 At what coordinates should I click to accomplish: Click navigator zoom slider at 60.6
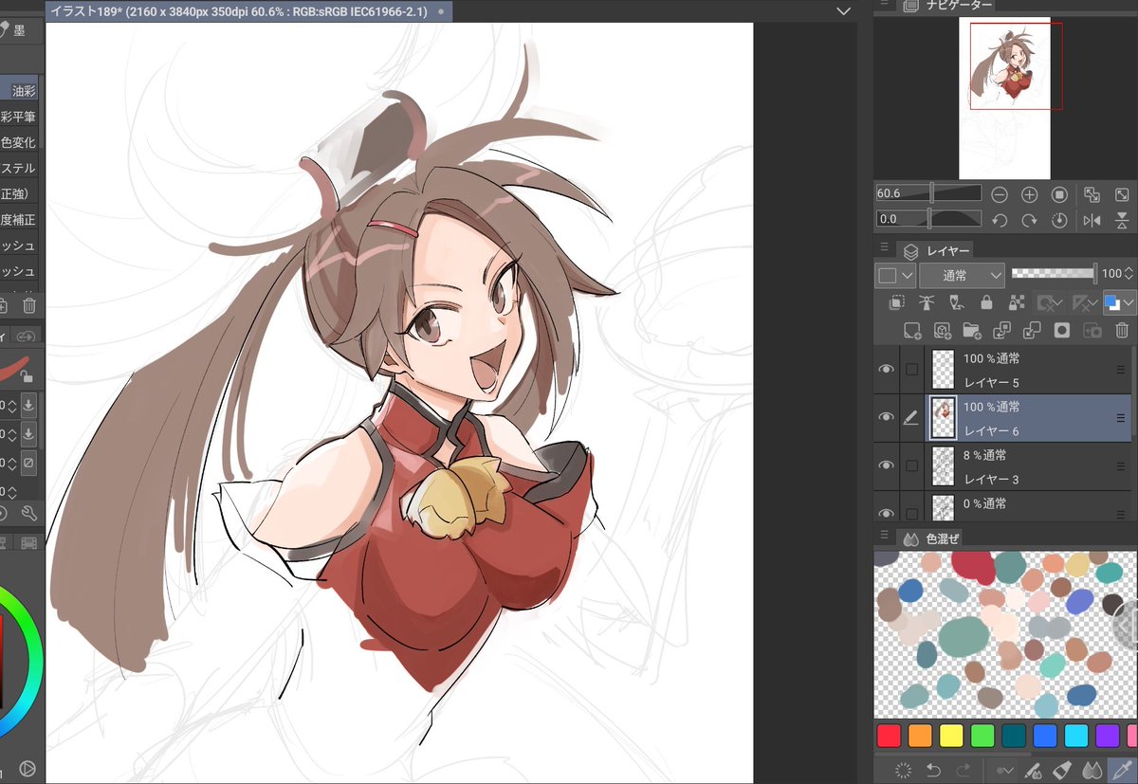coord(929,193)
